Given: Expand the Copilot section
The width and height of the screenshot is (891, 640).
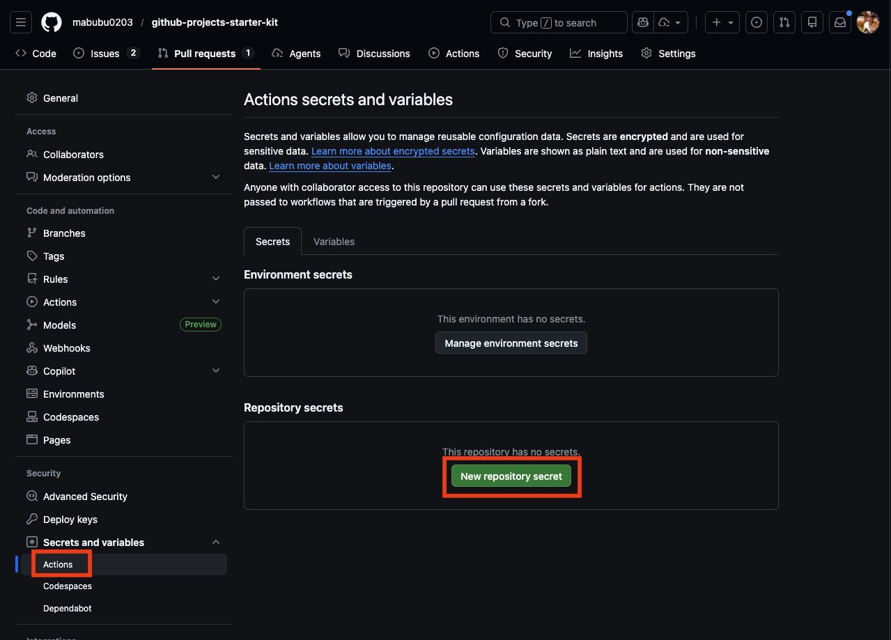Looking at the screenshot, I should click(216, 371).
